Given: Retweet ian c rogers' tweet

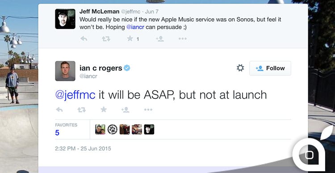Looking at the screenshot, I should [x=82, y=109].
